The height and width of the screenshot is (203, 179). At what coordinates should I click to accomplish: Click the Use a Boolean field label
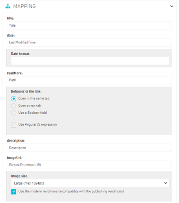tap(33, 113)
